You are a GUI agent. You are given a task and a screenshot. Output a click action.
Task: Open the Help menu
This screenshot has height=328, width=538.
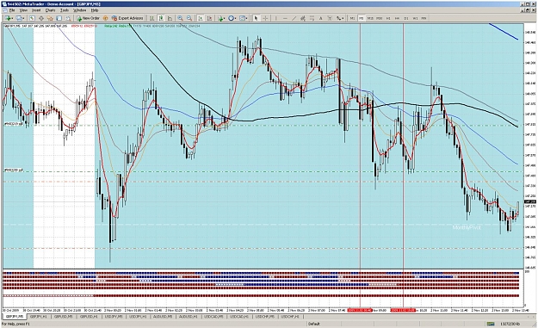95,10
